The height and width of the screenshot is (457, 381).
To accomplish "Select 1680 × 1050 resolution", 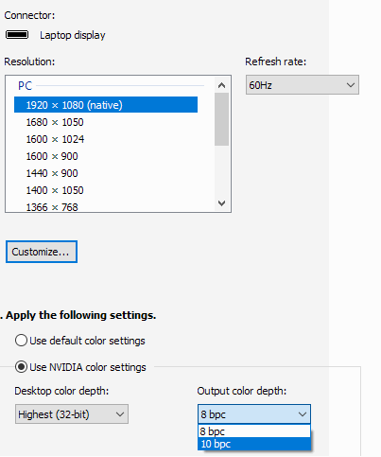I will 106,122.
